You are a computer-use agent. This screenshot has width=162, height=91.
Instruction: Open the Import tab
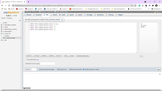click(x=79, y=15)
